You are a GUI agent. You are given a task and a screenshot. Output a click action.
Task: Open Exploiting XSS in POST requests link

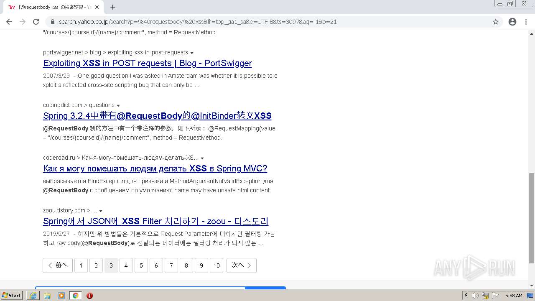(148, 63)
